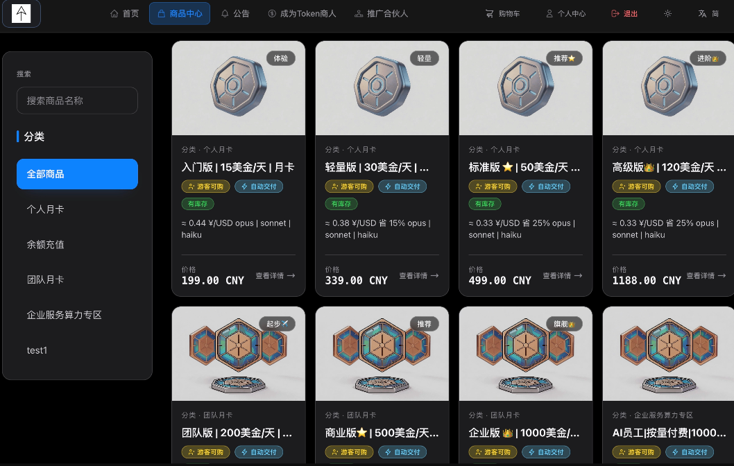This screenshot has height=466, width=734.
Task: Open 成为Token商人 page
Action: pyautogui.click(x=302, y=14)
